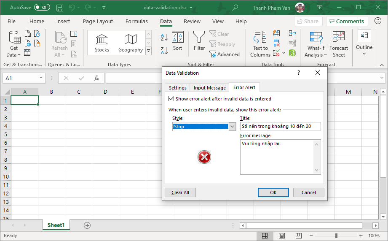
Task: Click the Manage Data Model icon
Action: [292, 53]
